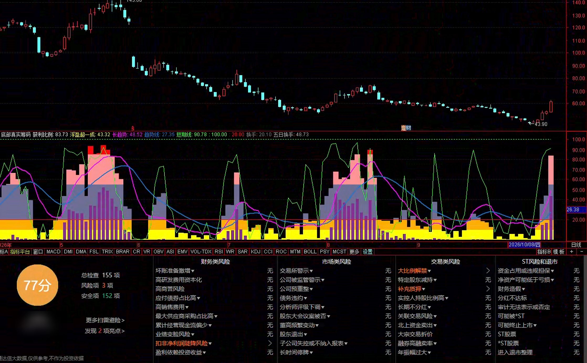Select the ASI indicator tab
The image size is (587, 363).
(170, 252)
